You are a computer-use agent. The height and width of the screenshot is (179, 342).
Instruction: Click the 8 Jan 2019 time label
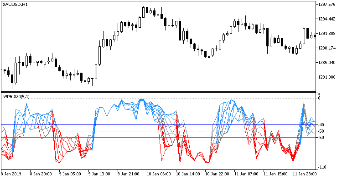(x=11, y=174)
